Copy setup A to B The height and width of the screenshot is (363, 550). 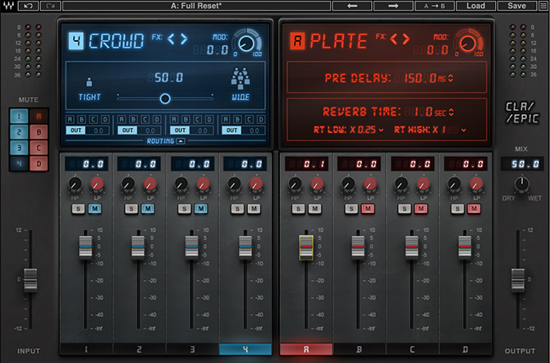434,6
